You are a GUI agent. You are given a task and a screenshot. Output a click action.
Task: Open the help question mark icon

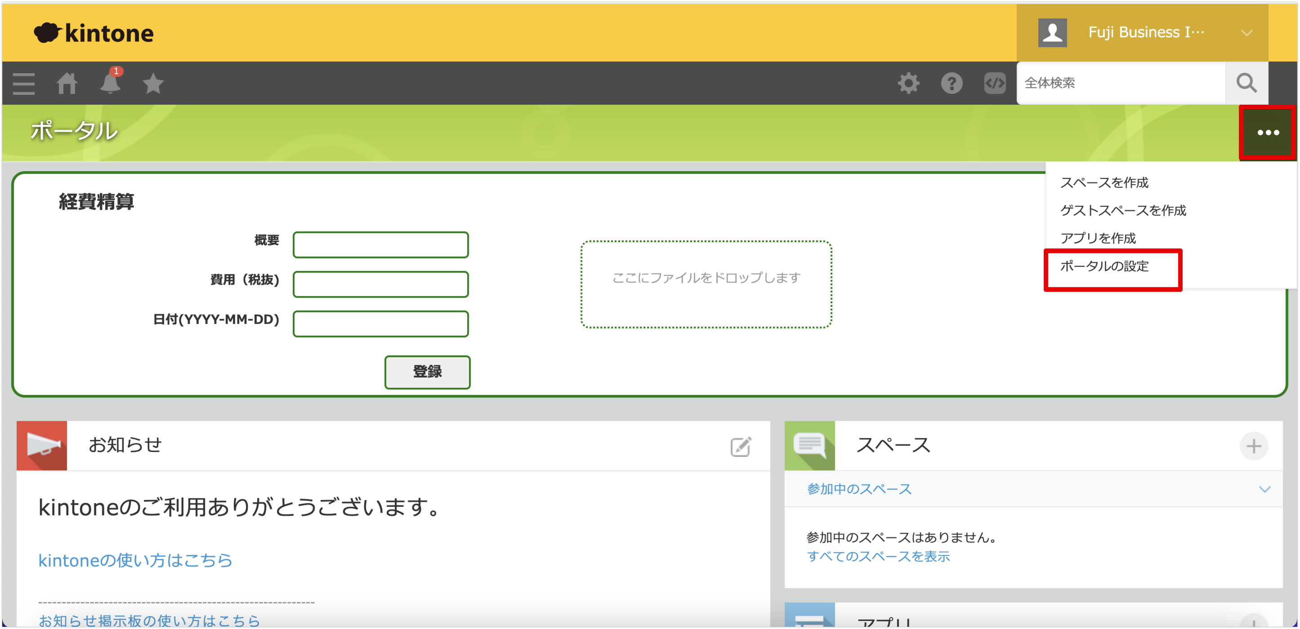click(952, 83)
